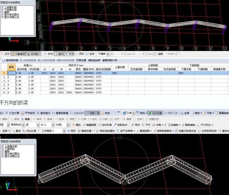
Task: Expand the toolbar overflow chevron
Action: click(x=119, y=112)
